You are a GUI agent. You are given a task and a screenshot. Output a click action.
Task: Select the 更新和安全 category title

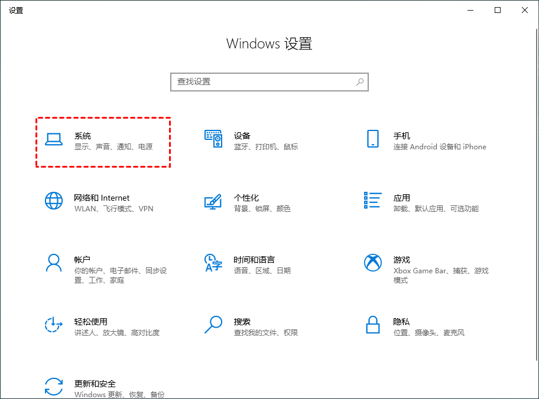coord(95,384)
